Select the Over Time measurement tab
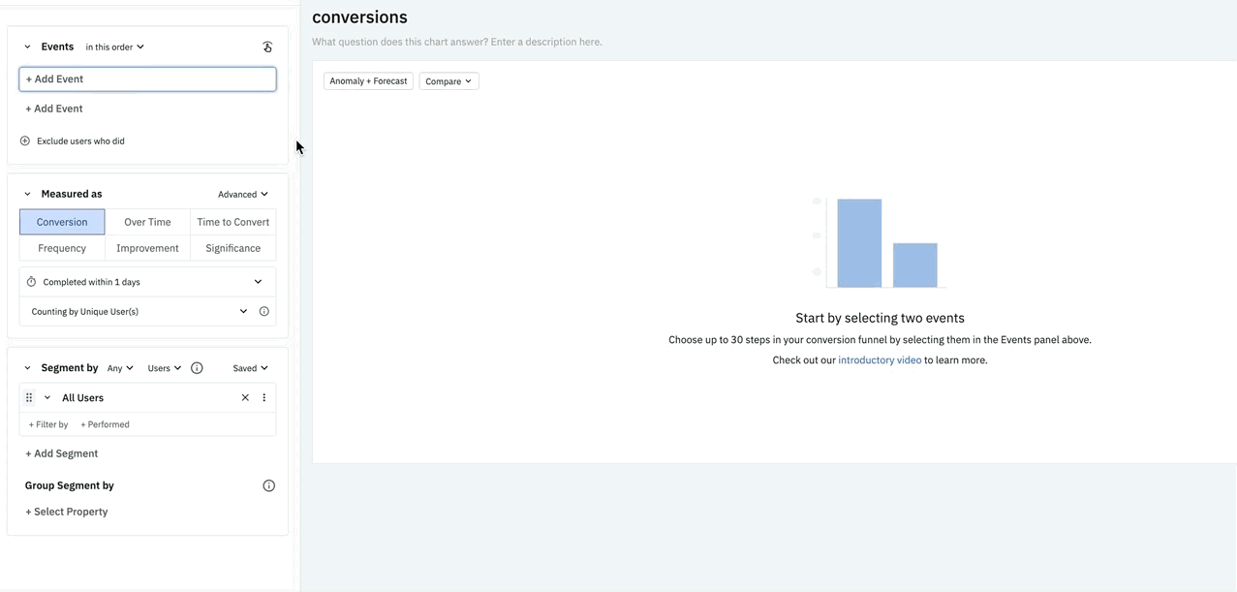This screenshot has width=1237, height=592. click(x=147, y=222)
